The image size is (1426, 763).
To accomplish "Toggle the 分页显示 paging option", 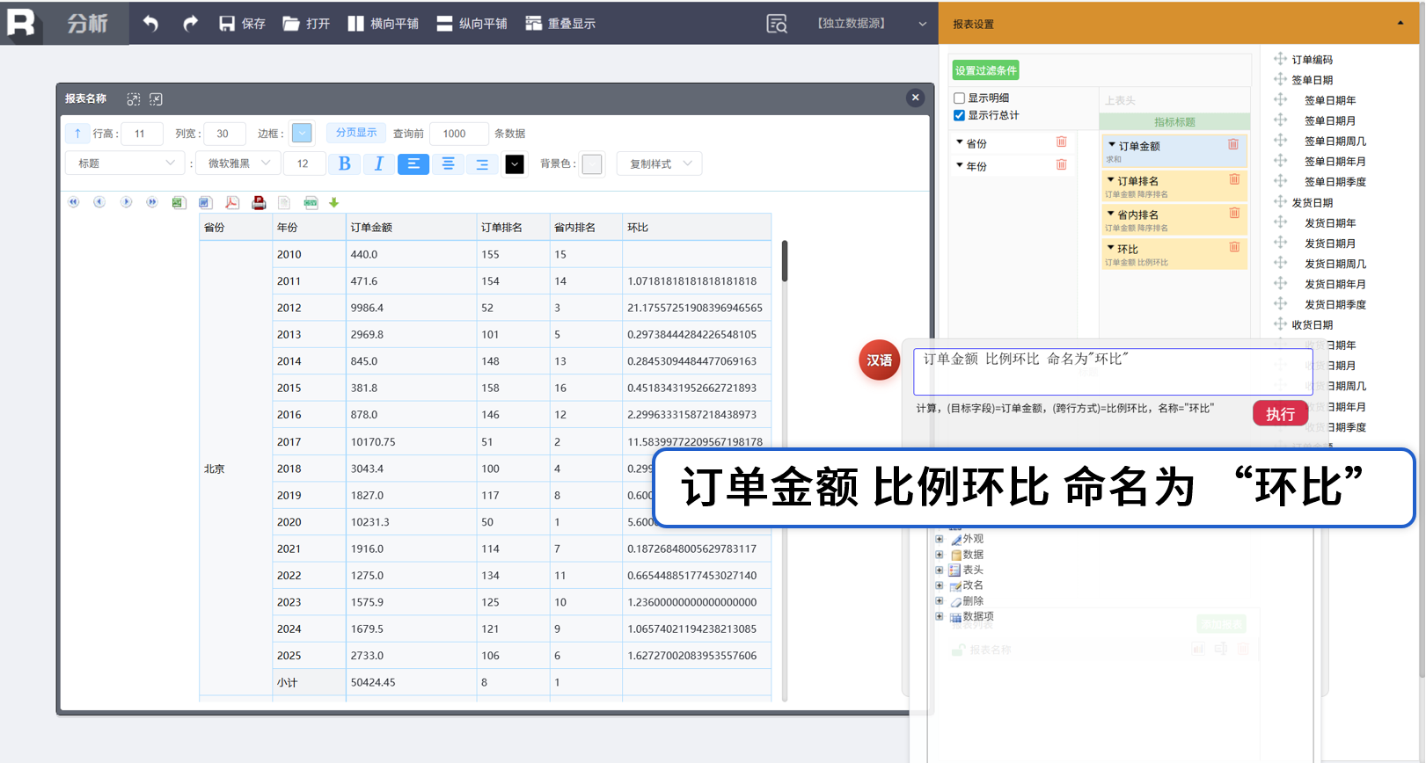I will coord(355,133).
